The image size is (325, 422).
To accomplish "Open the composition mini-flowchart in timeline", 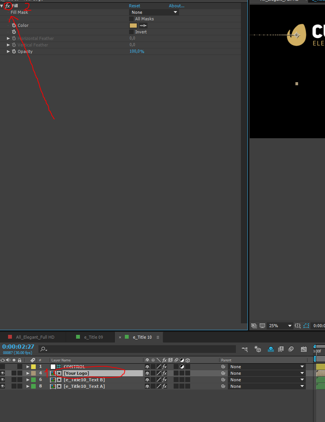I will [245, 349].
